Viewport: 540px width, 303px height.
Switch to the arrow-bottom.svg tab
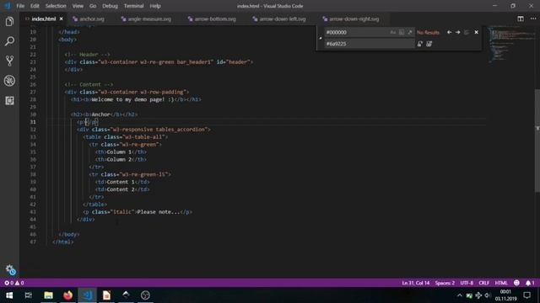215,19
